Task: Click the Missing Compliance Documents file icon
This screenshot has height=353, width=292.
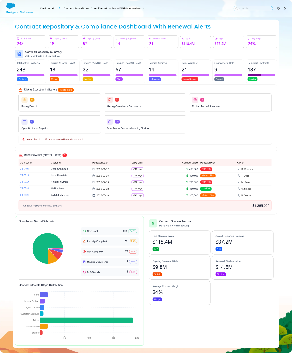Action: pos(110,100)
